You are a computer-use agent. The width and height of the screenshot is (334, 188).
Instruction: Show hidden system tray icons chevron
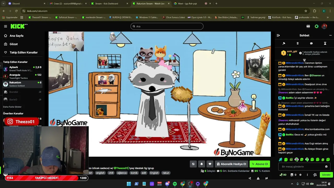[x=292, y=184]
